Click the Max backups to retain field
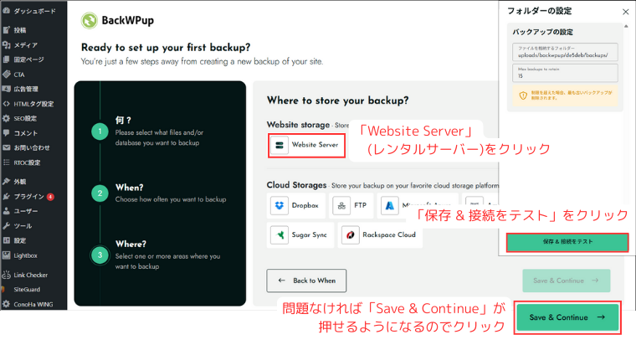Screen dimensions: 636x345 click(x=565, y=73)
